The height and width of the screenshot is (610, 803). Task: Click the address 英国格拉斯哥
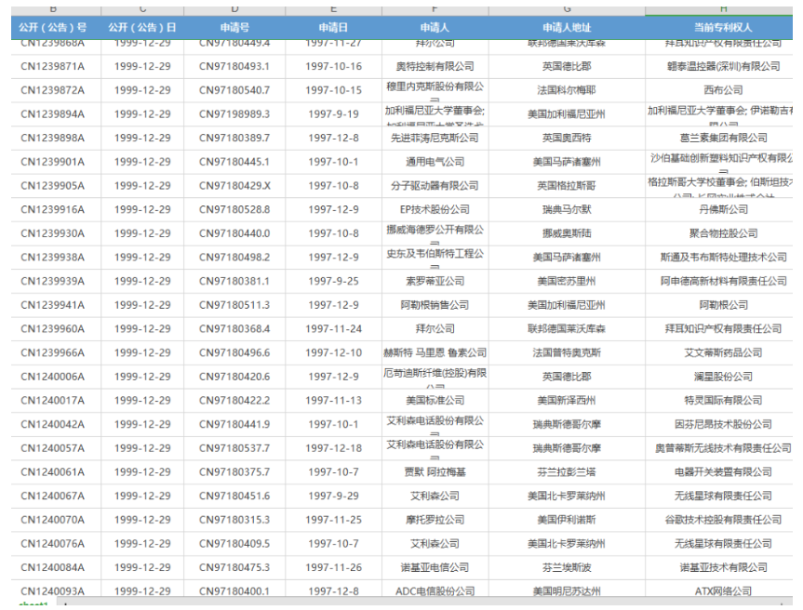567,186
